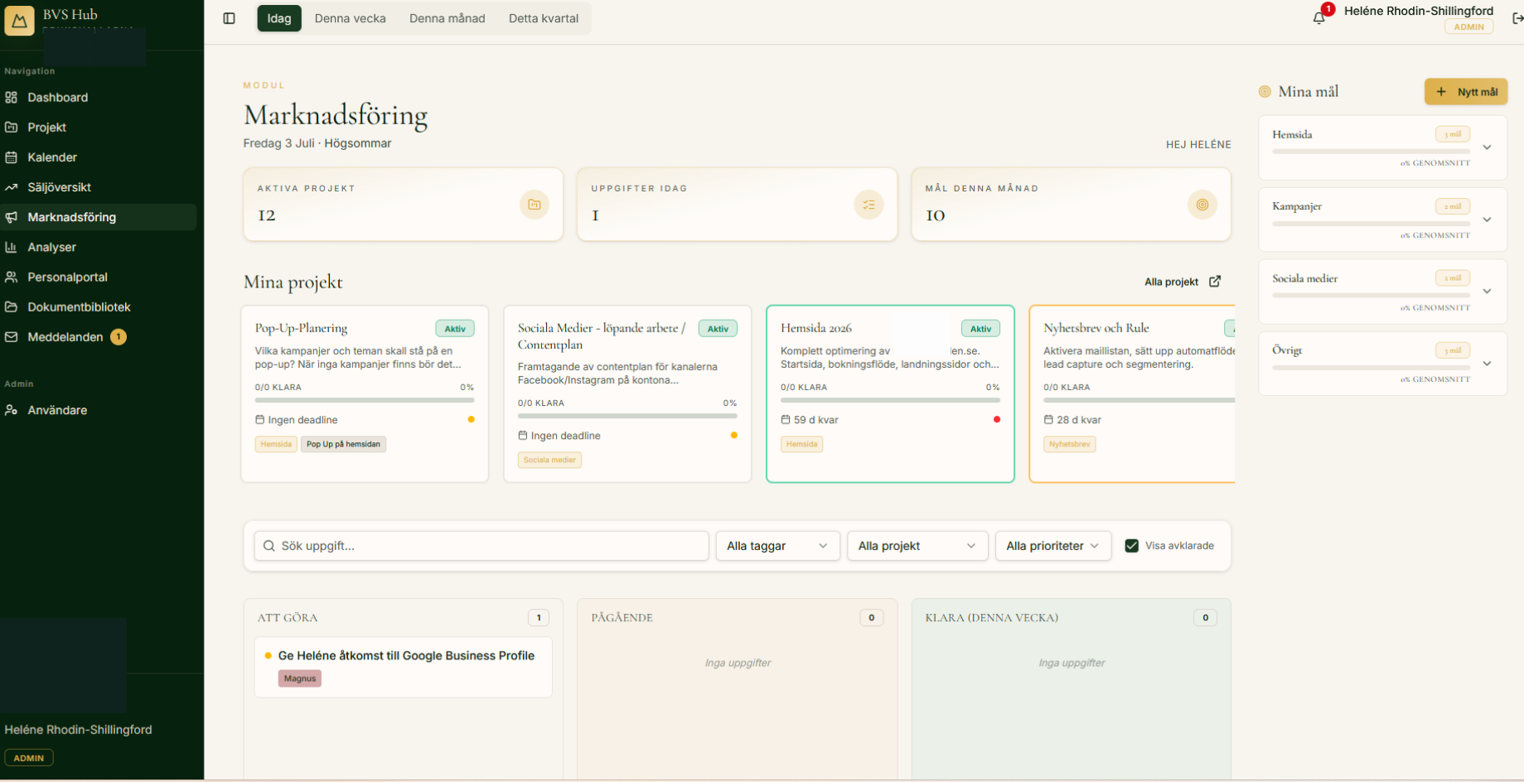Click the Personalportal people icon
Image resolution: width=1524 pixels, height=782 pixels.
11,277
